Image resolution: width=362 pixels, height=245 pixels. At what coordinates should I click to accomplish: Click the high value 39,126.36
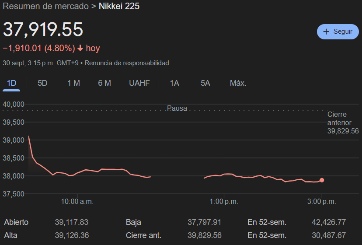[x=72, y=235]
